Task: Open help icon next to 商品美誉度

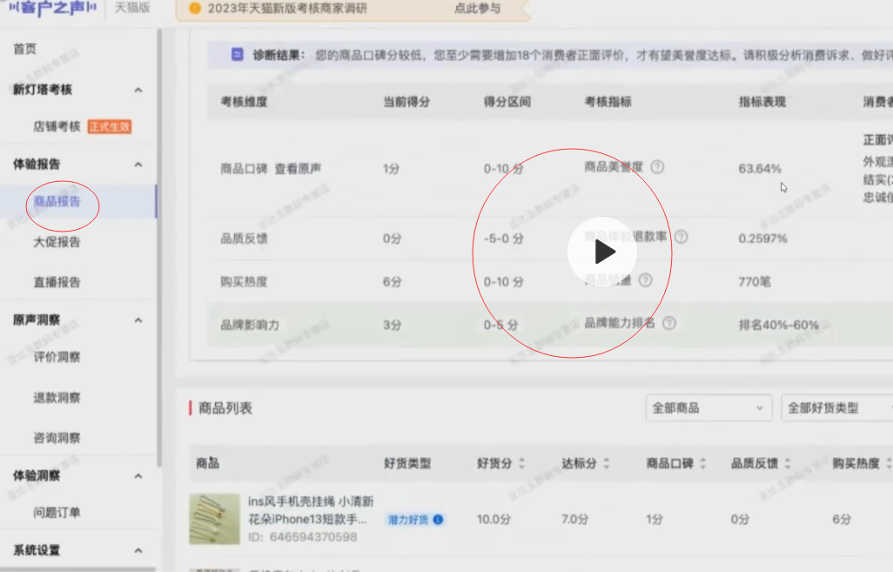Action: (x=657, y=166)
